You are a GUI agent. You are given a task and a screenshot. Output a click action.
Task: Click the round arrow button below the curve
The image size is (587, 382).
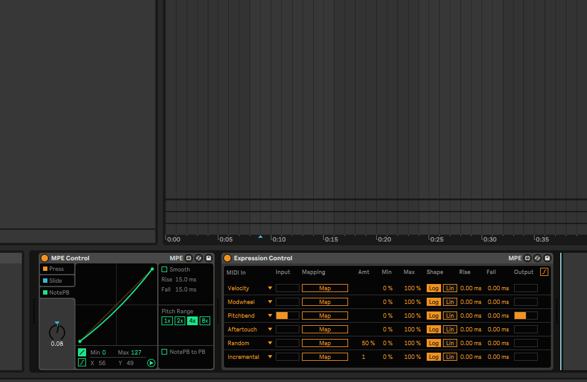[151, 363]
